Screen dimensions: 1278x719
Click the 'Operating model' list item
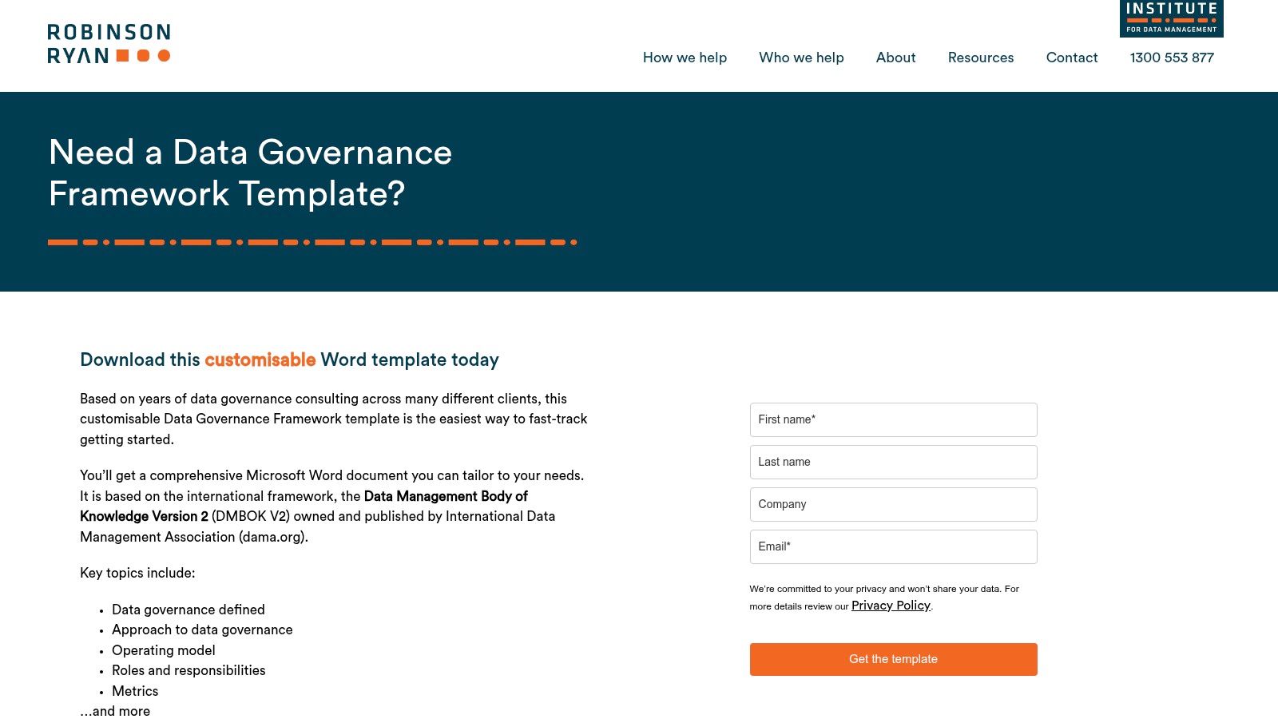[164, 650]
